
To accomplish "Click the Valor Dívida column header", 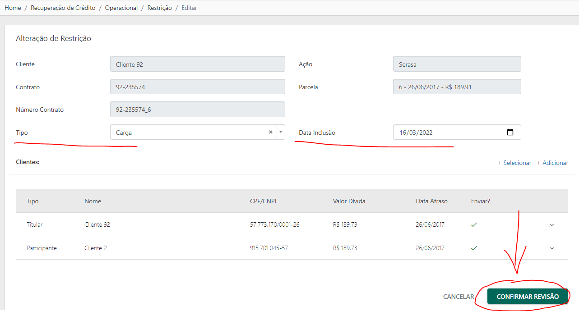I will point(349,201).
